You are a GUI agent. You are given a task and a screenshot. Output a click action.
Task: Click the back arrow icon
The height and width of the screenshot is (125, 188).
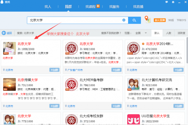[x=4, y=33]
